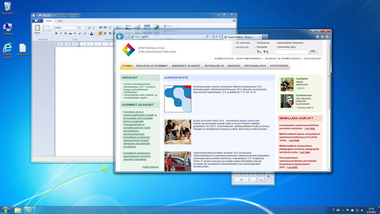Select the Internet Explorer desktop shortcut
The image size is (380, 214).
coord(7,50)
